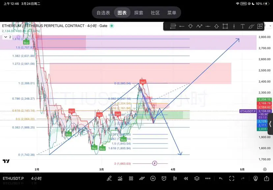Switch to the 探索 explore tab
The image size is (273, 190).
(139, 13)
